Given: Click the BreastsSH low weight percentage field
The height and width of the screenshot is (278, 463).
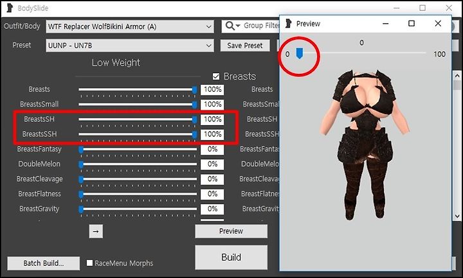Looking at the screenshot, I should click(x=212, y=119).
